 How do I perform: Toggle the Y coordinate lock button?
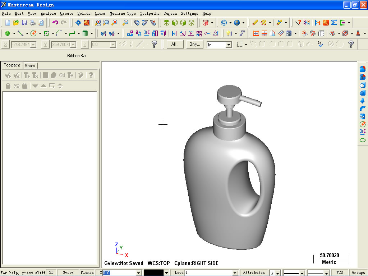tap(45, 44)
